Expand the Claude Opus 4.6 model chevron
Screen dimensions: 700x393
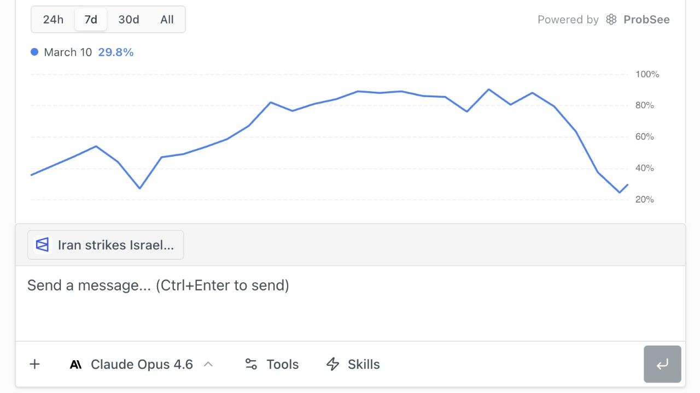pyautogui.click(x=208, y=364)
